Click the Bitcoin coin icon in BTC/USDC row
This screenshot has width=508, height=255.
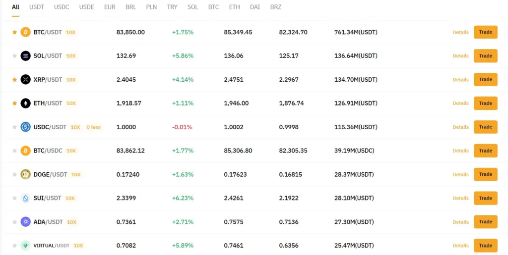pos(26,151)
